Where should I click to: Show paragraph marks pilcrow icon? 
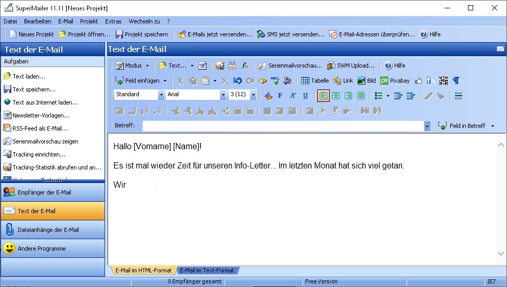[x=456, y=81]
